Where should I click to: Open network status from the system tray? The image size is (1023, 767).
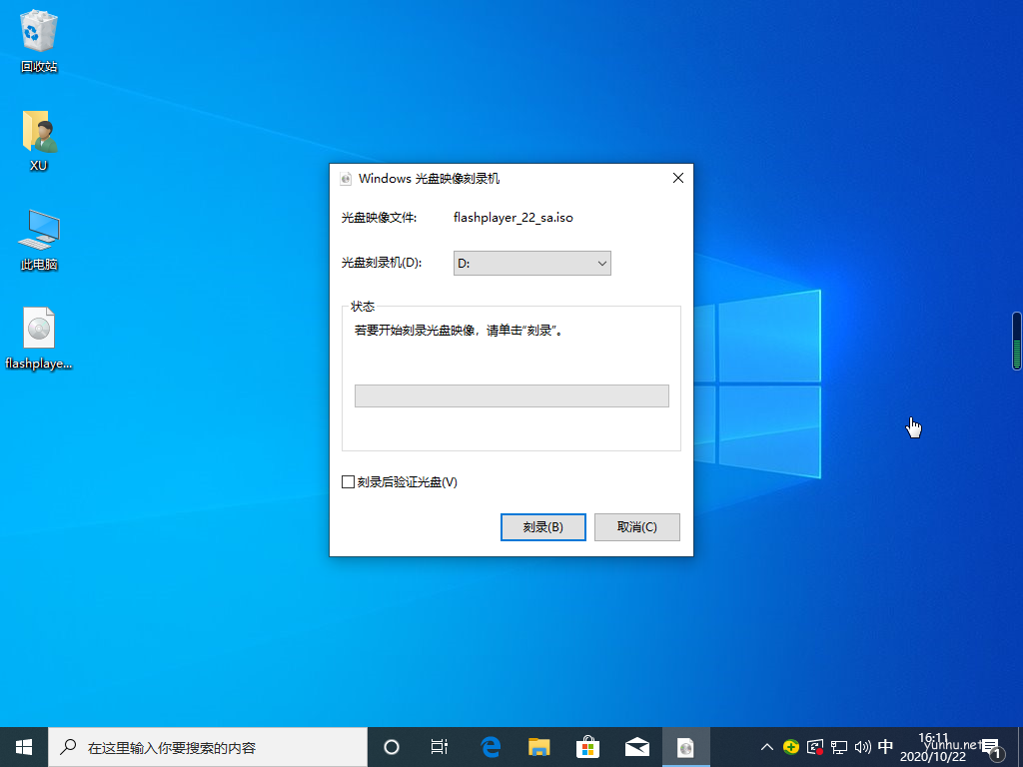(839, 747)
